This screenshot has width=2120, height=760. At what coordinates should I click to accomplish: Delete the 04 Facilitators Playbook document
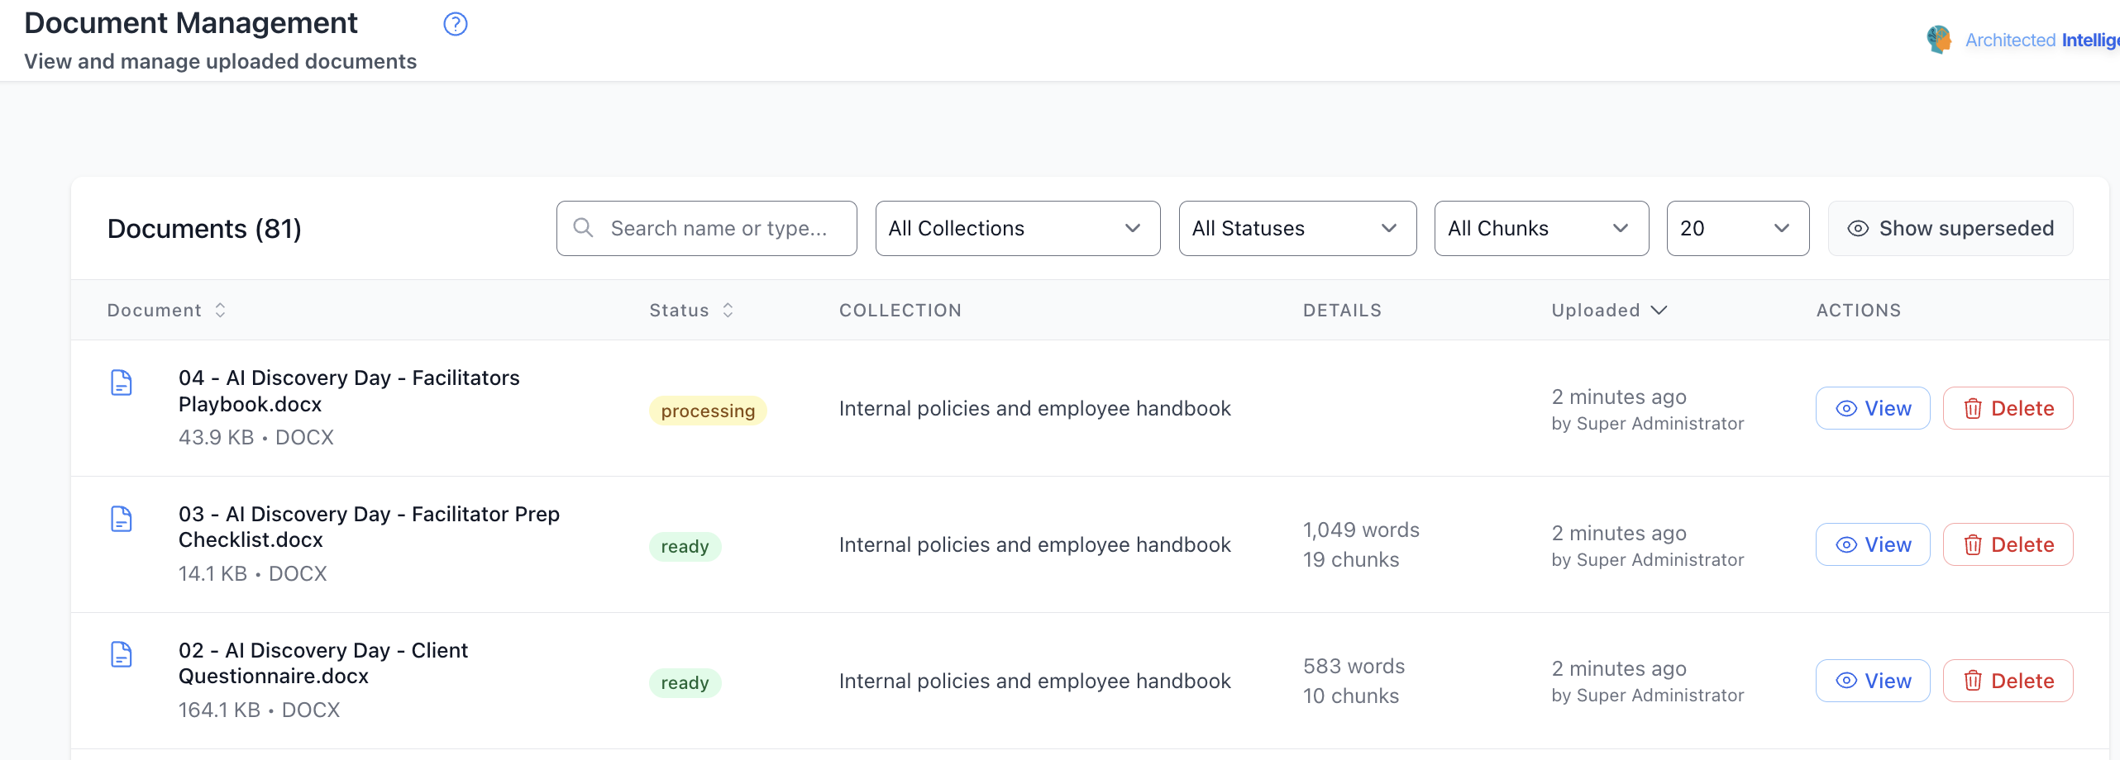[x=2008, y=408]
